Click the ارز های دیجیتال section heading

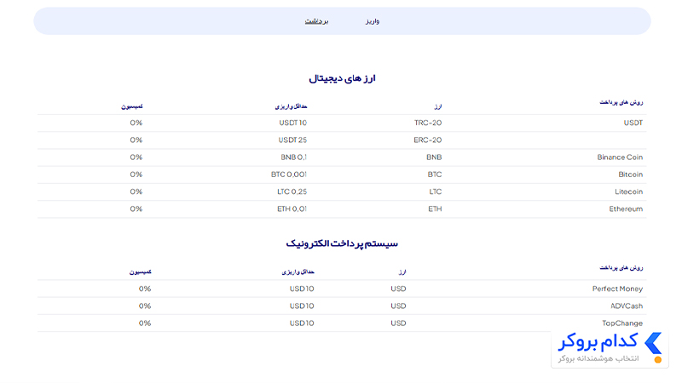342,78
